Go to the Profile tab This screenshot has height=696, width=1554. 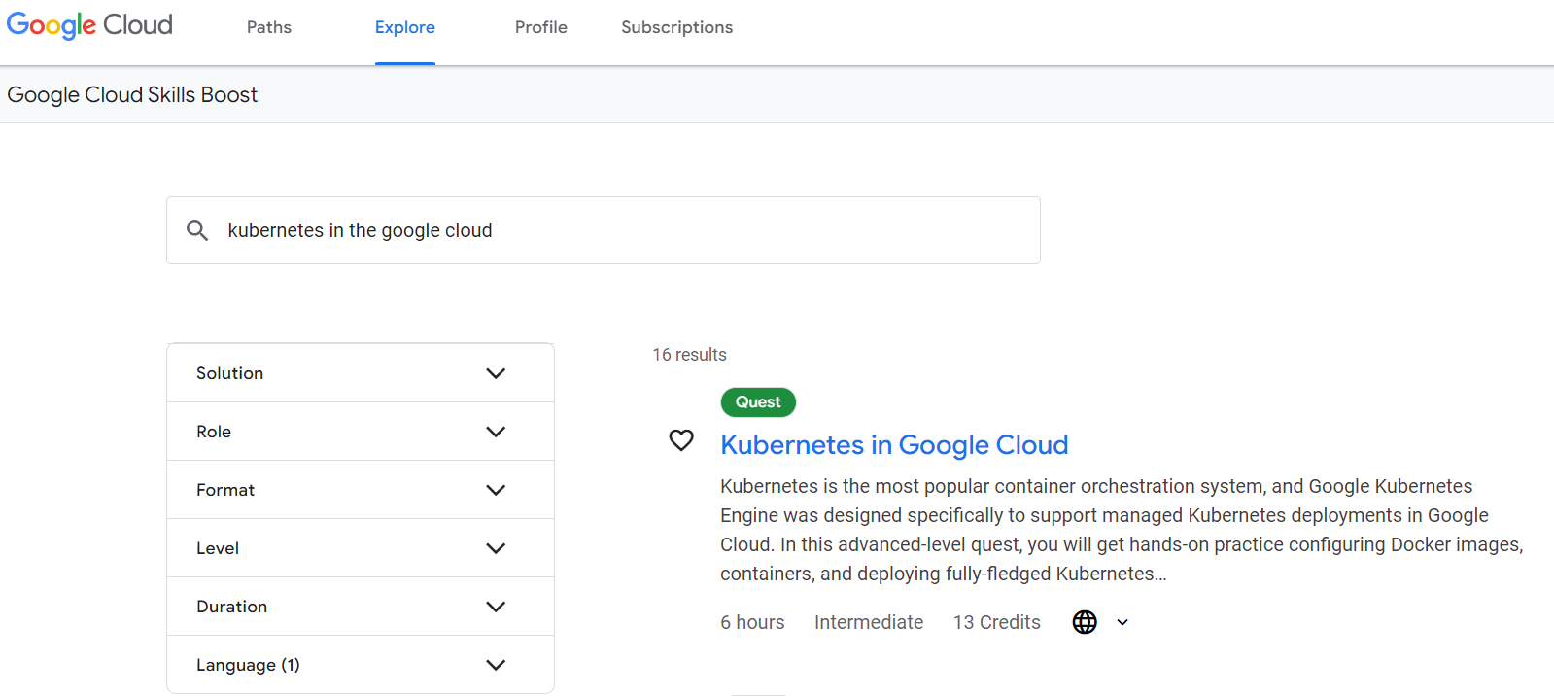click(541, 27)
